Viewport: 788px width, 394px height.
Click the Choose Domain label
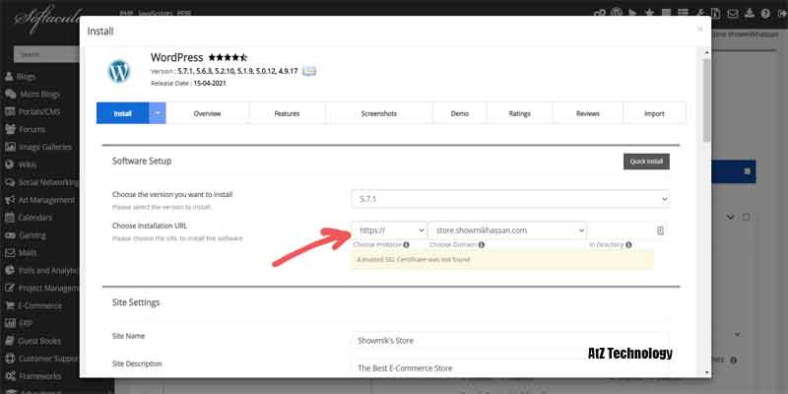(453, 244)
